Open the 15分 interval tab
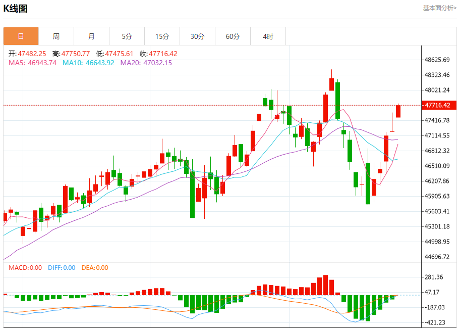This screenshot has width=460, height=328. click(162, 36)
